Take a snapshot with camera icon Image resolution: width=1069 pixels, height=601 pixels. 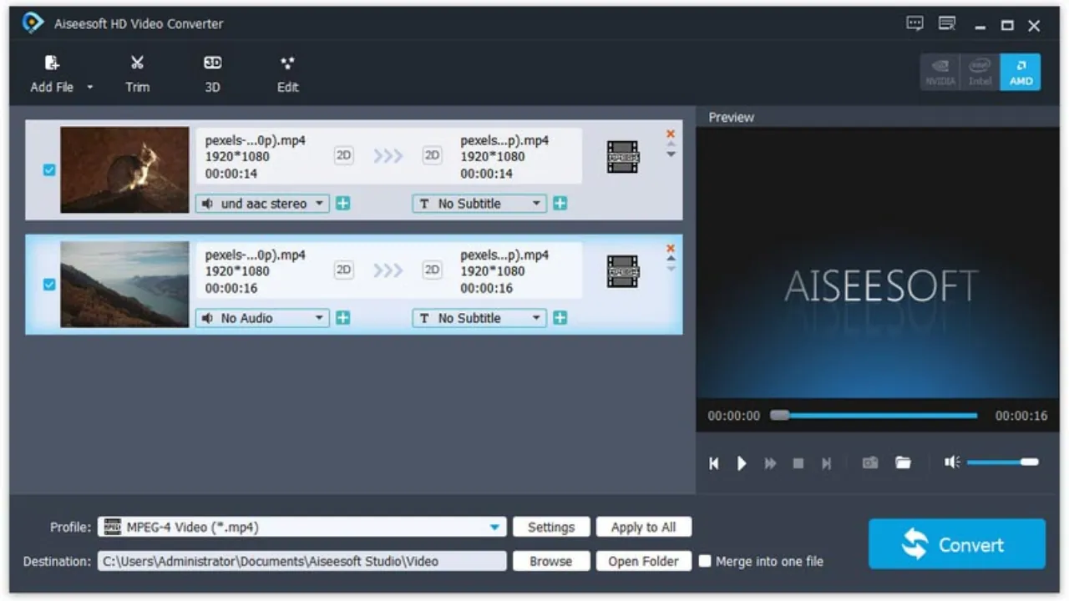click(870, 462)
